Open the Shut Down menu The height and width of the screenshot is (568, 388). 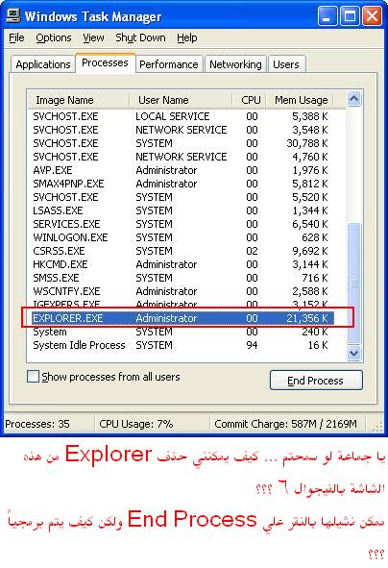pos(140,37)
